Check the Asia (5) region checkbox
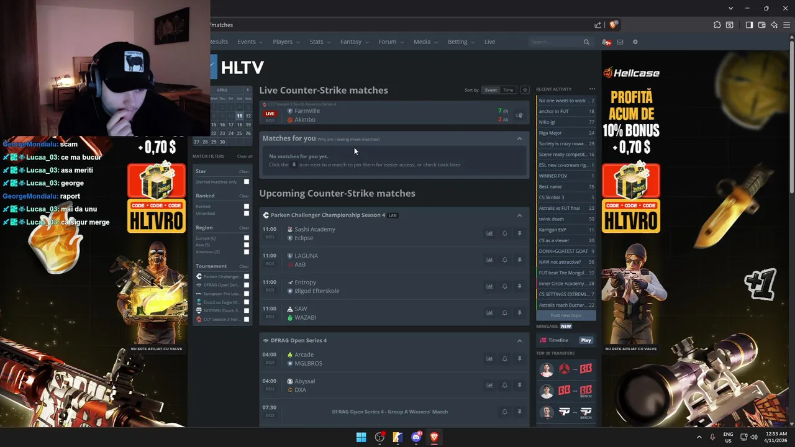 point(247,245)
